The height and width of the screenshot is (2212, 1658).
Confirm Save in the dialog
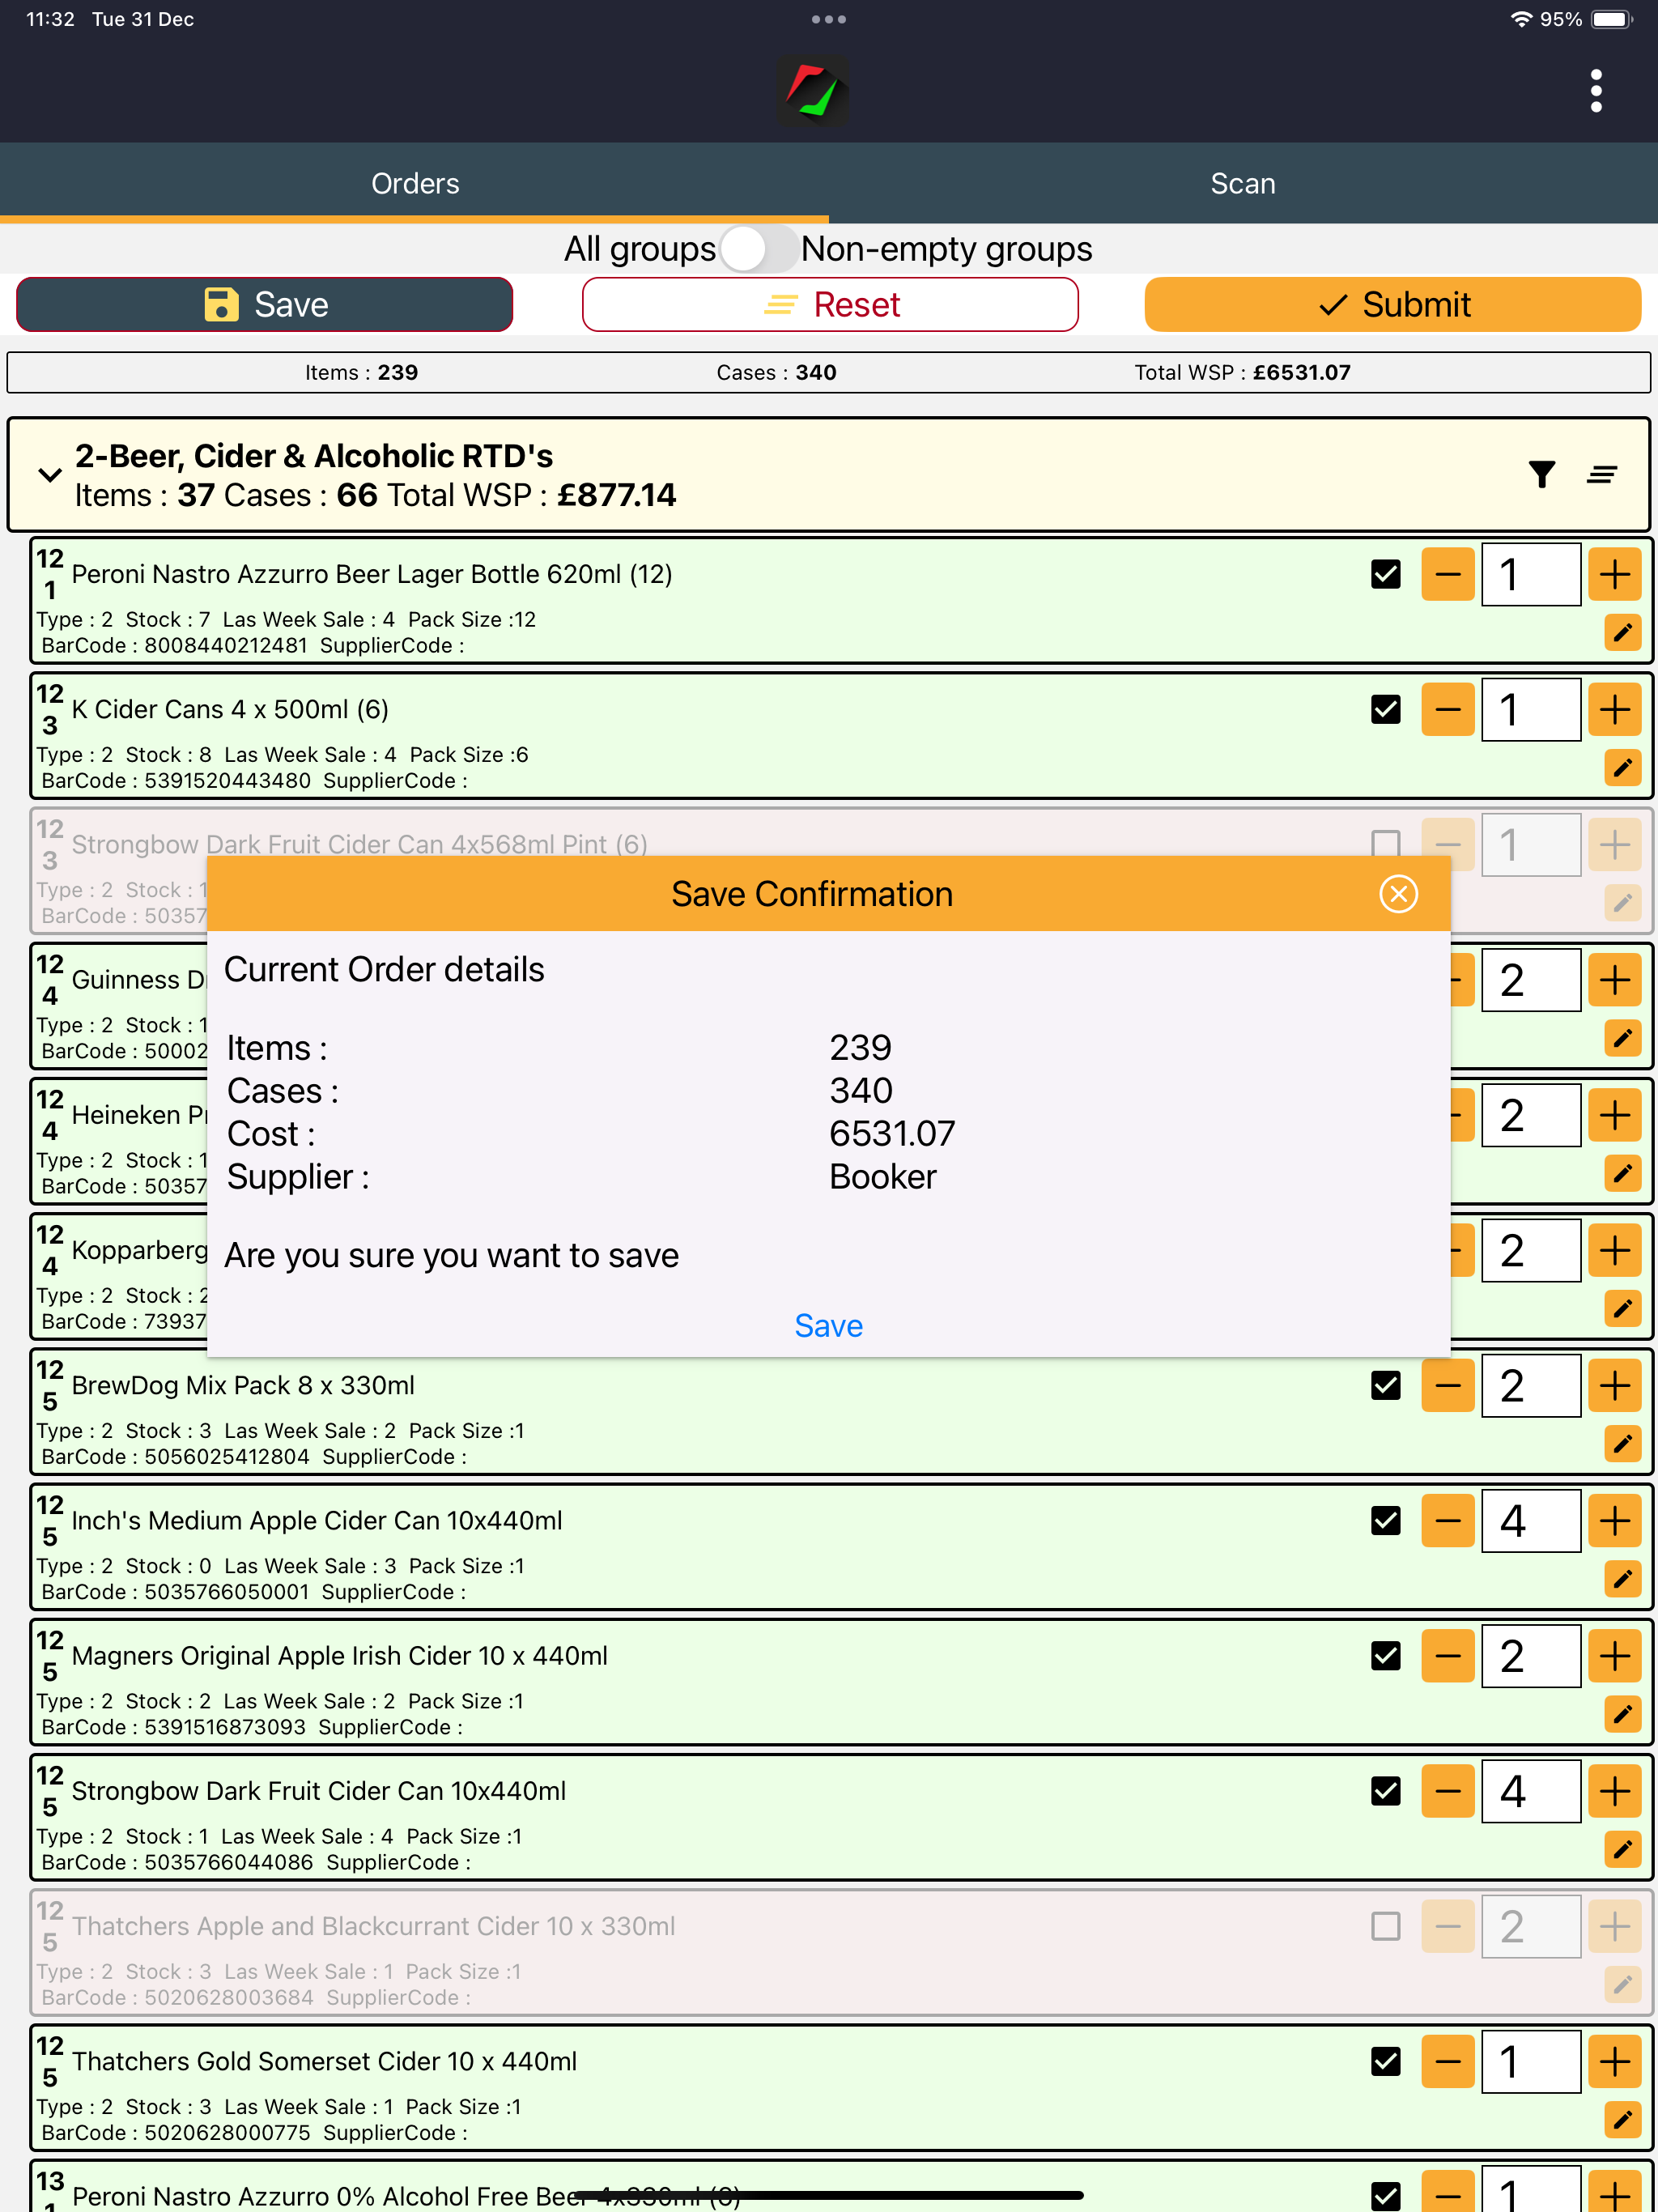click(828, 1325)
